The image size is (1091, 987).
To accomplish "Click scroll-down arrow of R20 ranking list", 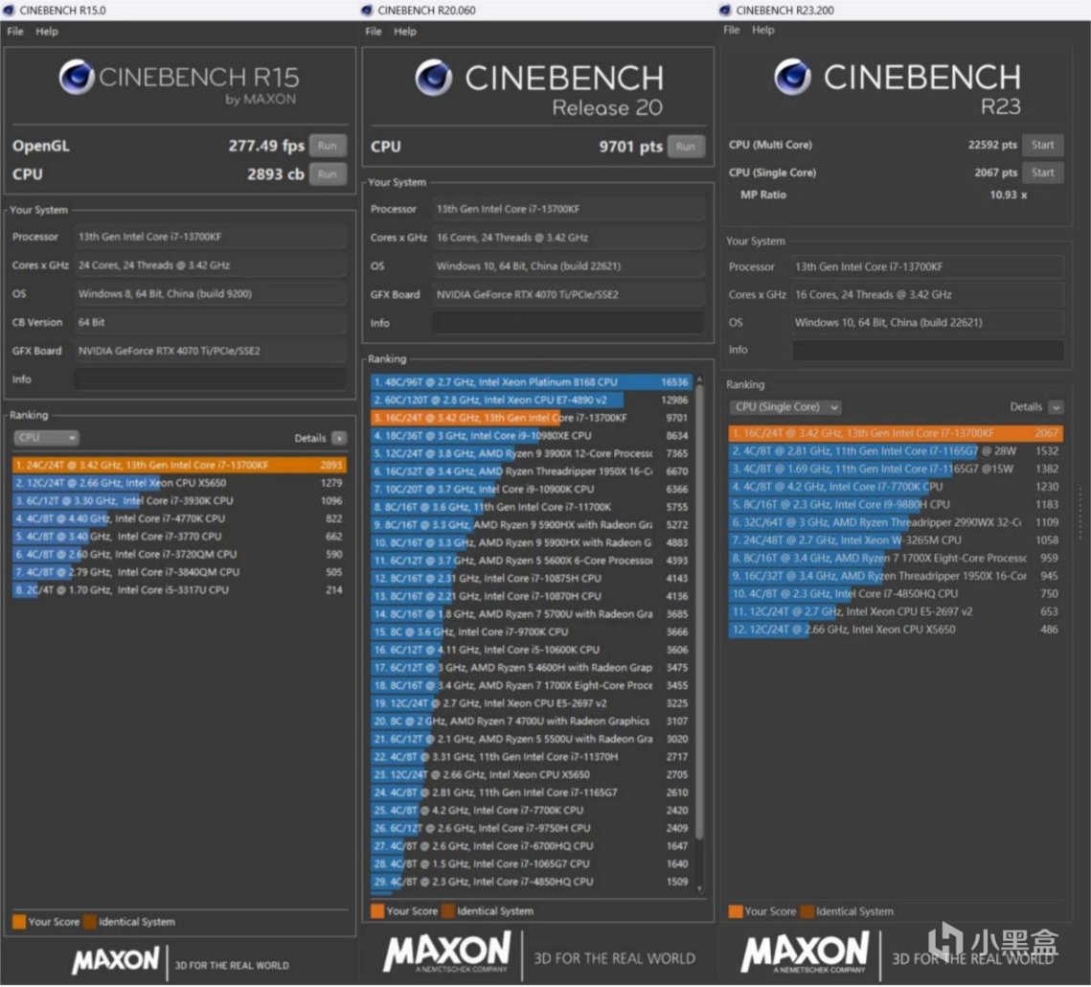I will coord(699,889).
